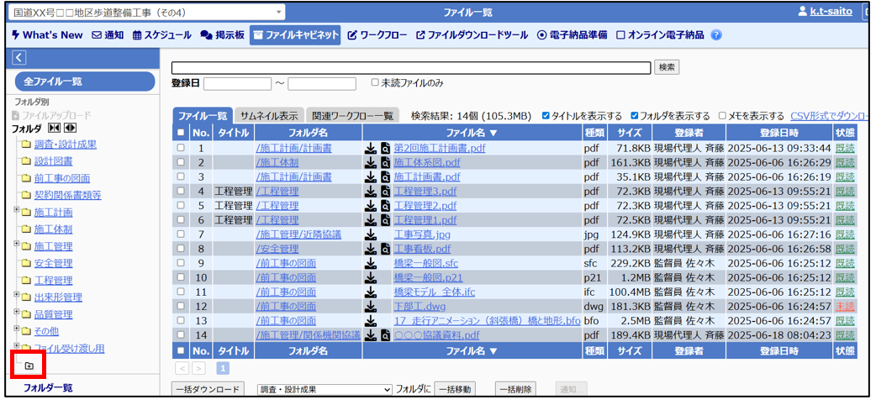Viewport: 876px width, 405px height.
Task: Click the expand all folders icon
Action: click(71, 129)
